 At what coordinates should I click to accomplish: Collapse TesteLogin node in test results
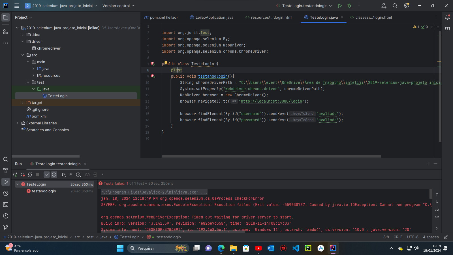coord(17,184)
